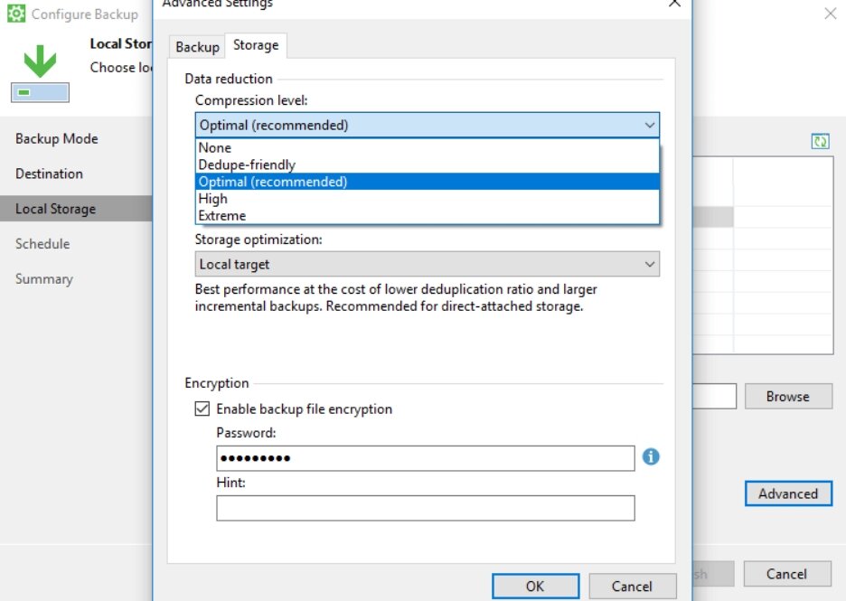The height and width of the screenshot is (601, 846).
Task: Click the Configure Backup gear icon
Action: point(16,13)
